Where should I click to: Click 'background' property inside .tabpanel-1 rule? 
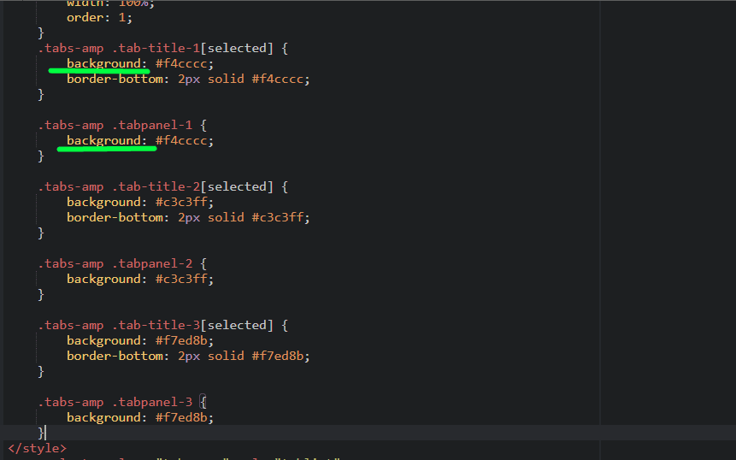[103, 140]
